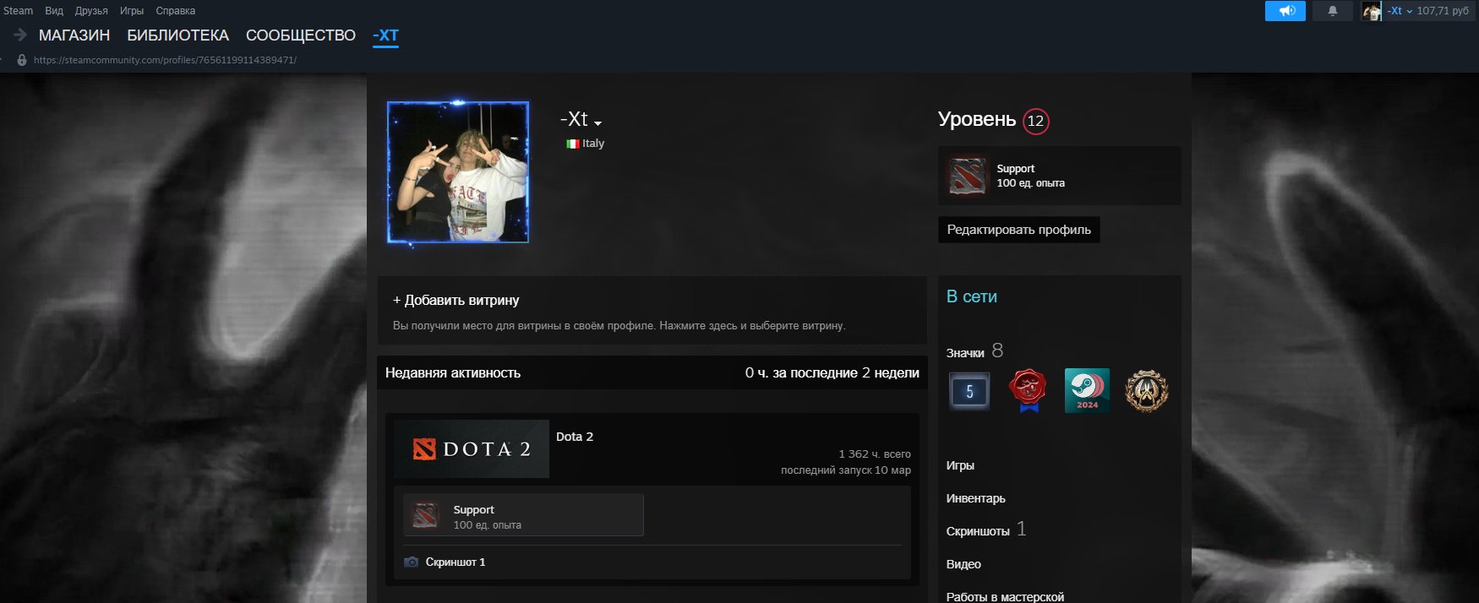This screenshot has width=1479, height=603.
Task: Open the Вид menu
Action: tap(54, 11)
